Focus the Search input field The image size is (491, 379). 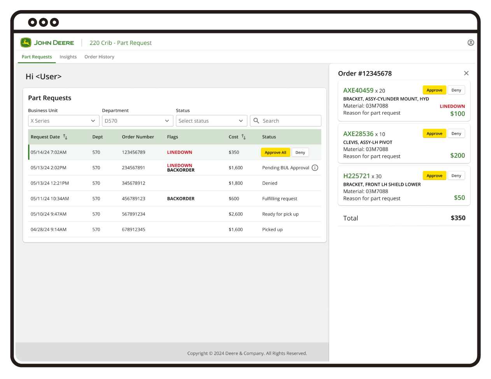[x=286, y=121]
